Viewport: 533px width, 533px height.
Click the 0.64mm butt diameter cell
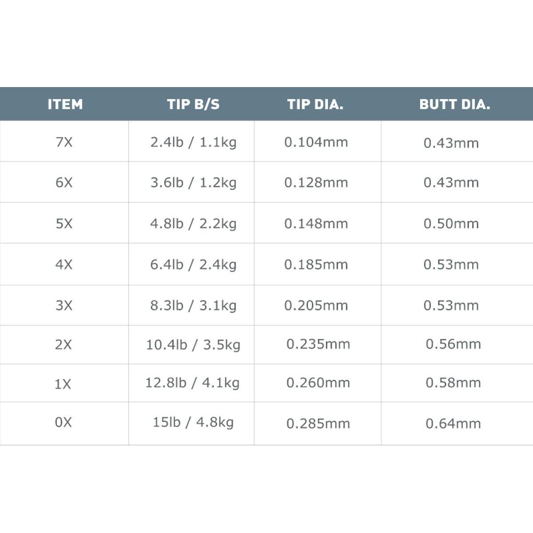pyautogui.click(x=453, y=424)
